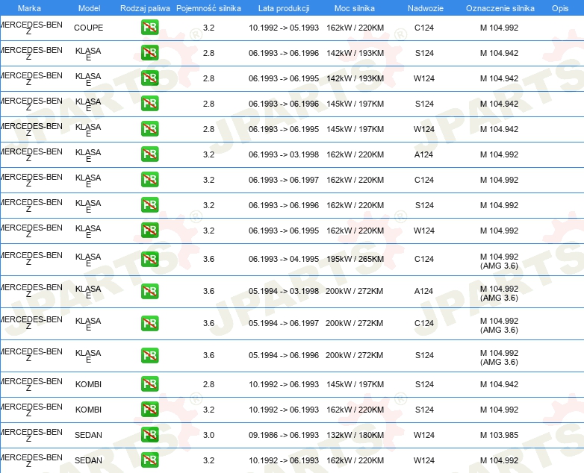
Task: Click fuel icon in 05.1994 -> 06.1997 row
Action: pyautogui.click(x=149, y=323)
